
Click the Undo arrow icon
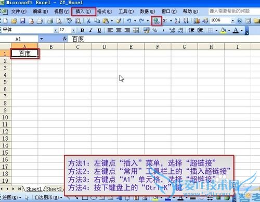tap(129, 21)
